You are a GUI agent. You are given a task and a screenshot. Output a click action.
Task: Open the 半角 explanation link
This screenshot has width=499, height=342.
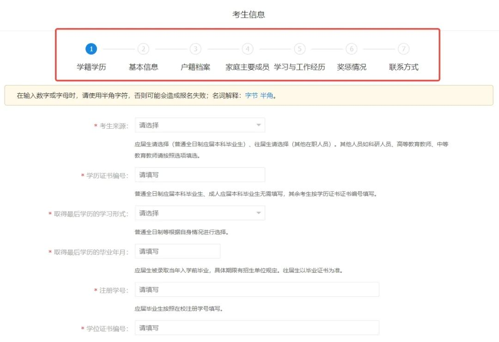click(267, 96)
